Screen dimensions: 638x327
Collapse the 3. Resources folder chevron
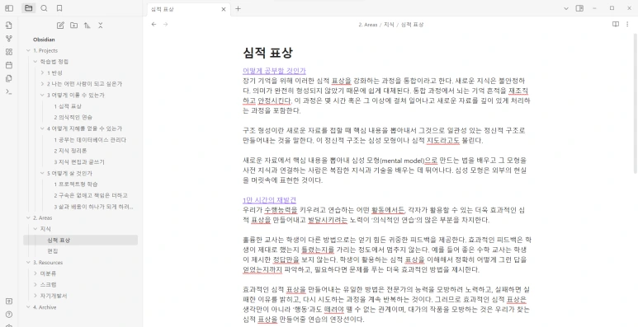coord(29,263)
